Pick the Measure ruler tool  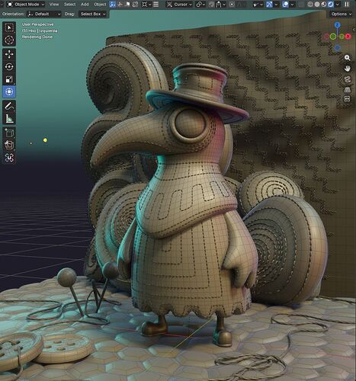[9, 118]
